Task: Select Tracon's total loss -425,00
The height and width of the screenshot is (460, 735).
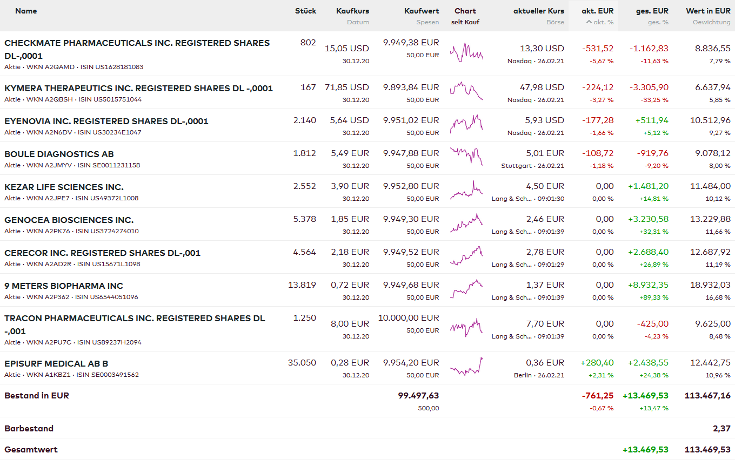Action: pos(652,324)
